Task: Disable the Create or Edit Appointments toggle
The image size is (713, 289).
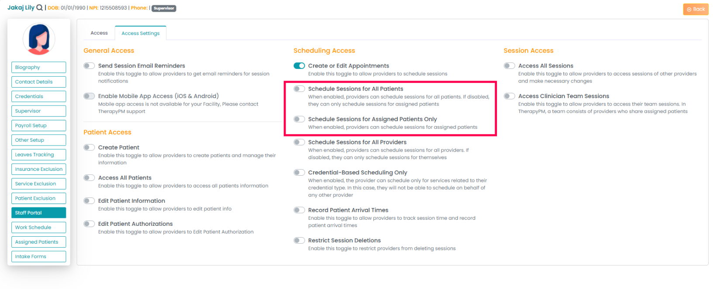Action: tap(299, 66)
